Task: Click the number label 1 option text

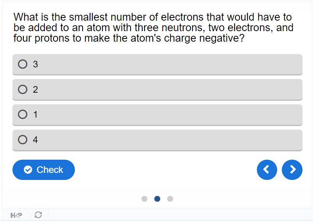Action: (35, 115)
